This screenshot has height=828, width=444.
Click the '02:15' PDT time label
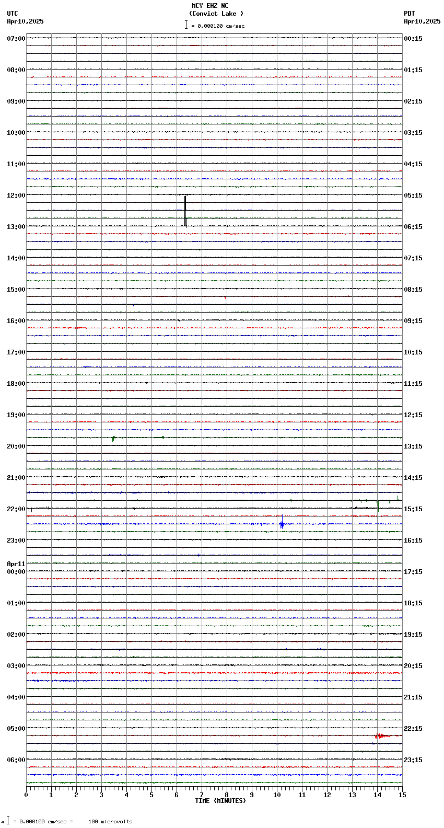tap(413, 101)
